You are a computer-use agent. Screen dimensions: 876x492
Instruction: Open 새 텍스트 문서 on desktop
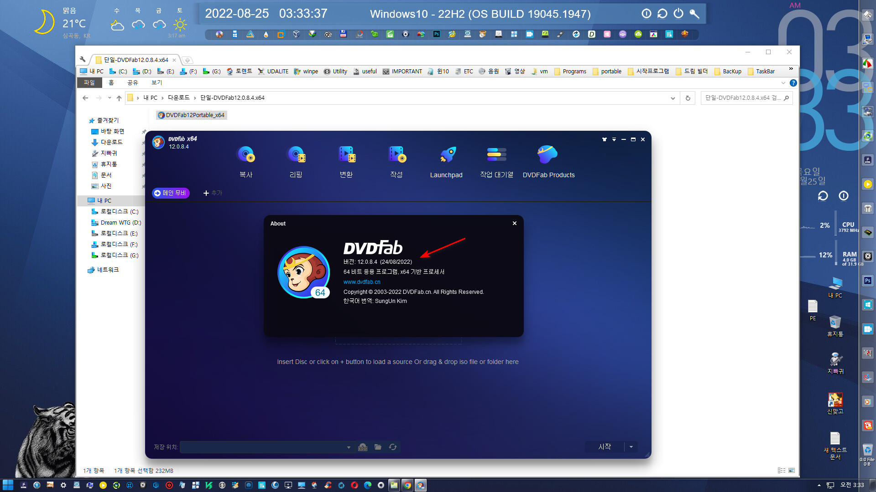click(x=835, y=446)
